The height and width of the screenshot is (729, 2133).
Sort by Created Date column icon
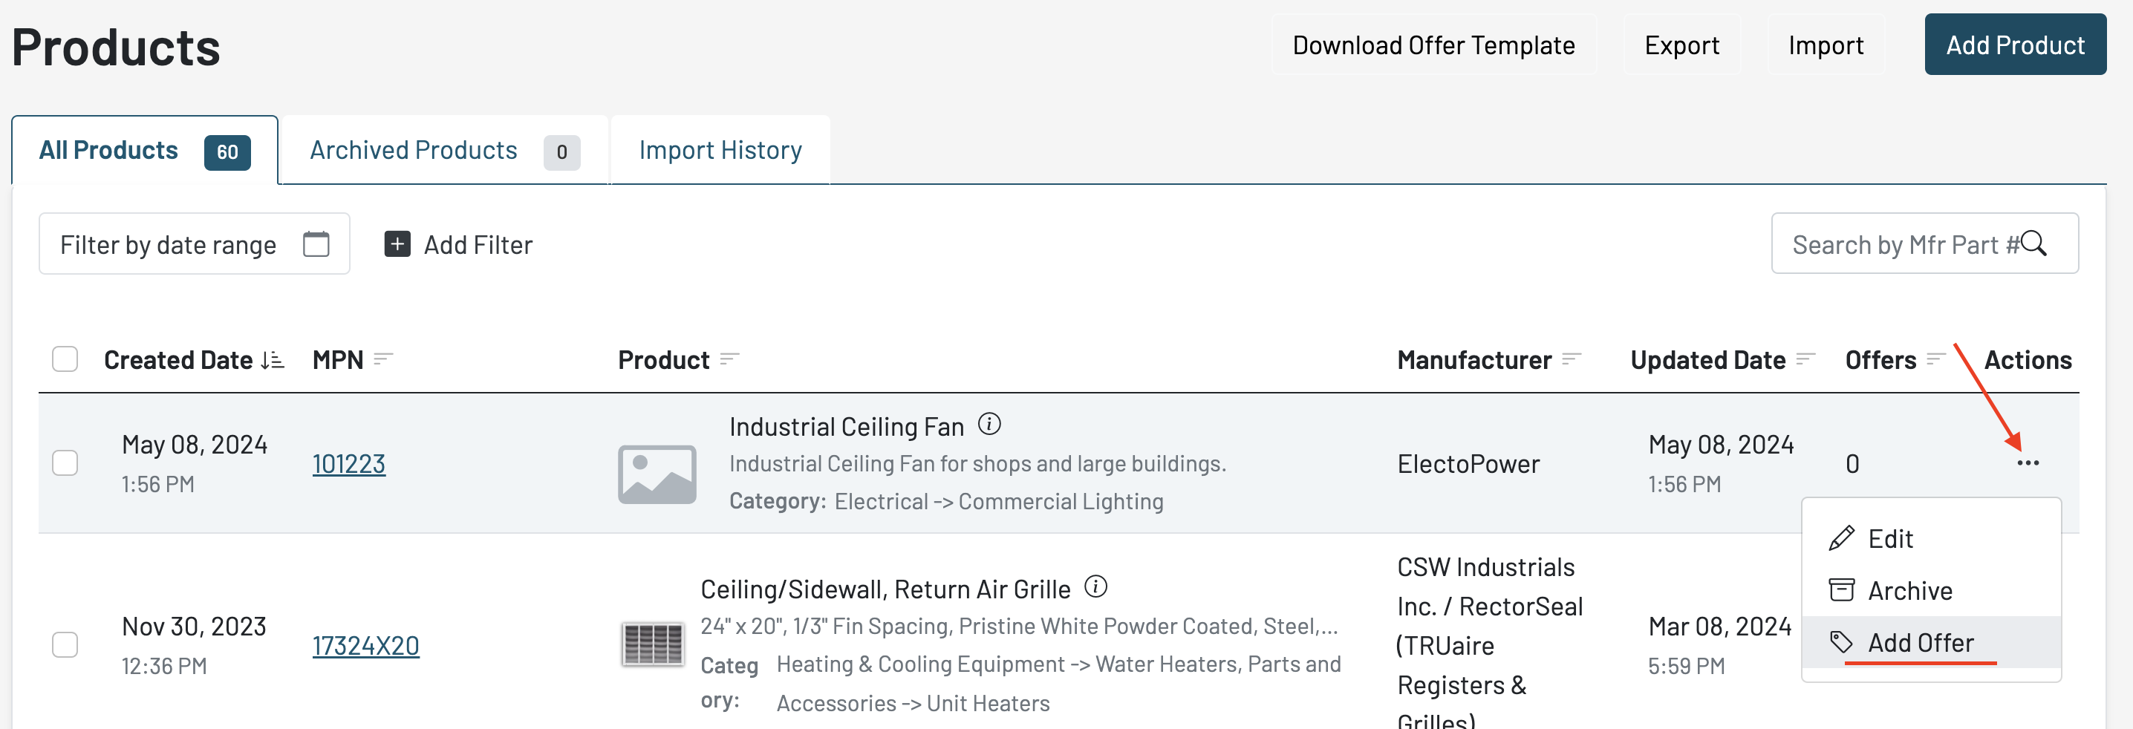(x=273, y=360)
